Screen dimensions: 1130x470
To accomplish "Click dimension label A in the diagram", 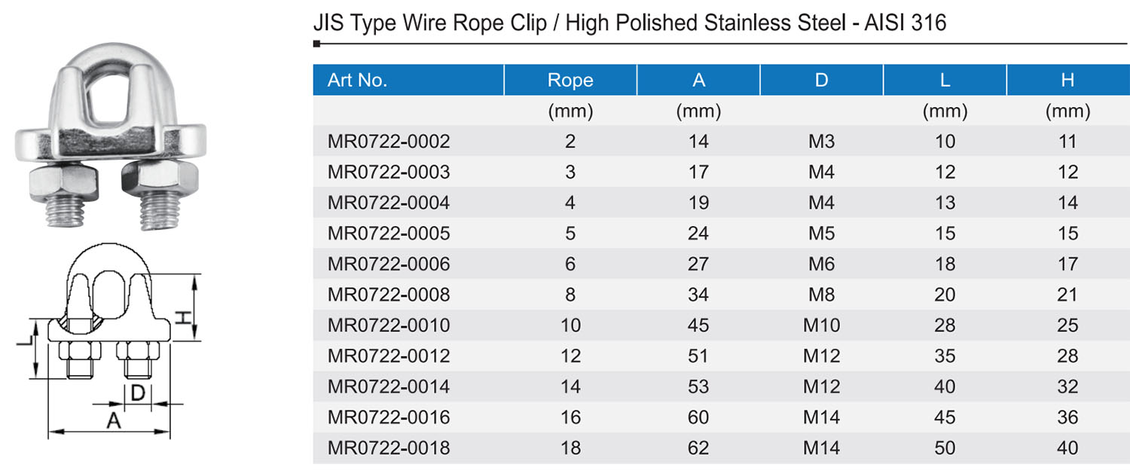I will pos(113,421).
